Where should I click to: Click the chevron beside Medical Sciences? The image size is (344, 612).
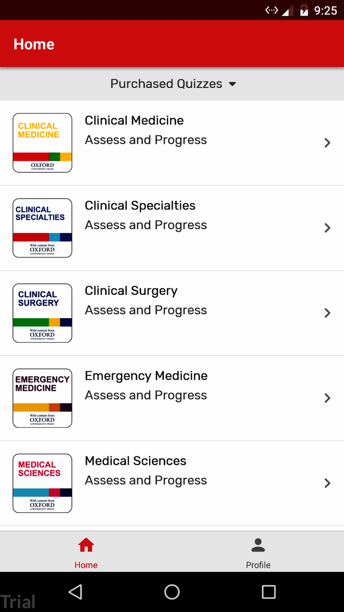327,483
